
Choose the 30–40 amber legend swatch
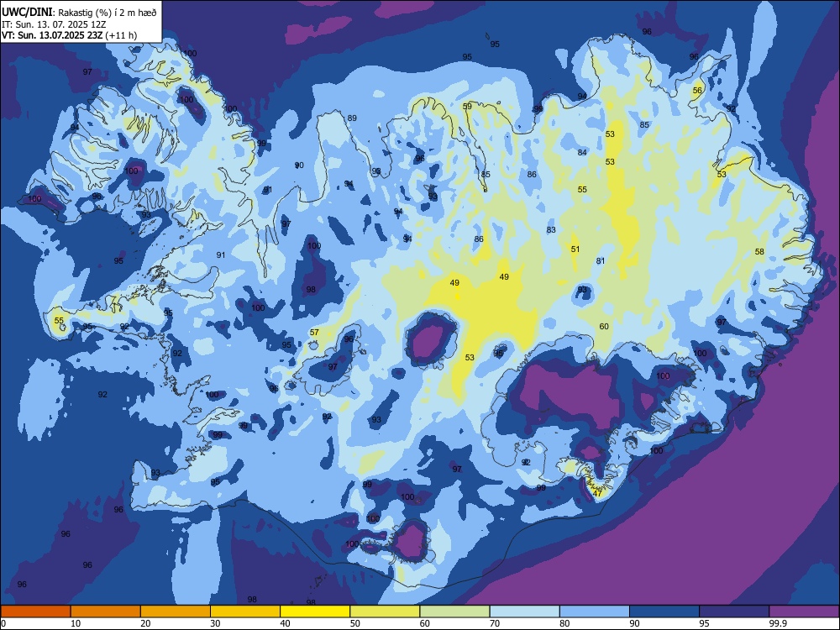pyautogui.click(x=245, y=612)
